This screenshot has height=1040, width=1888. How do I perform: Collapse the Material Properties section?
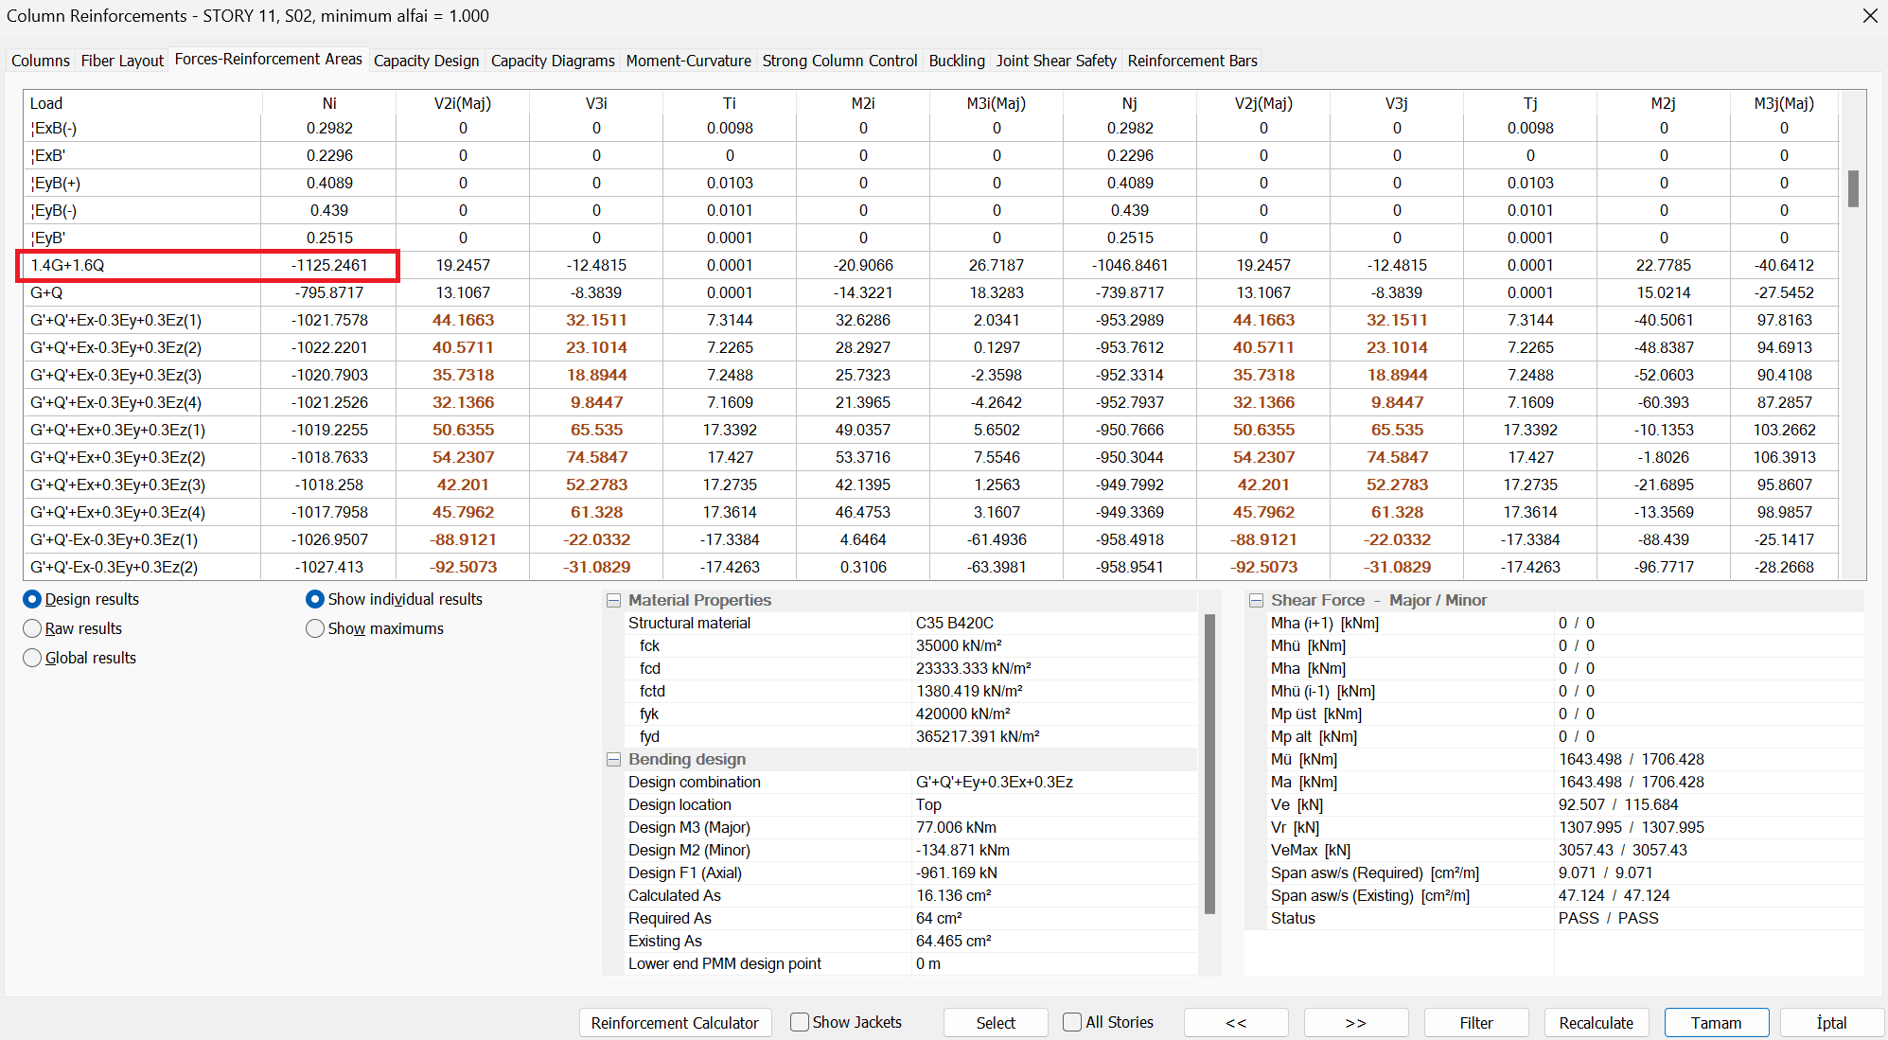(x=613, y=600)
